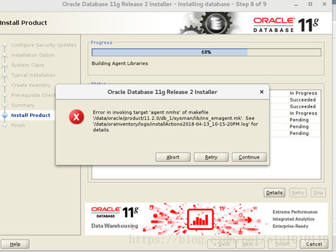This screenshot has width=336, height=252.
Task: Close the main installer window
Action: click(x=325, y=4)
